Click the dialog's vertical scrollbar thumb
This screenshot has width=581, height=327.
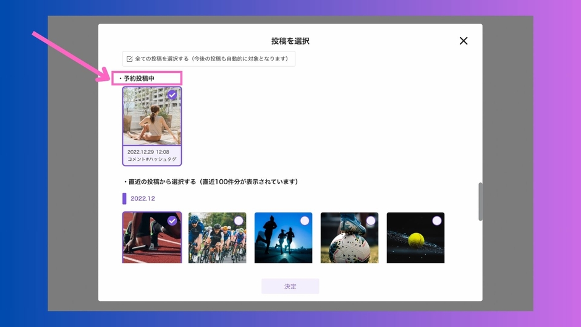[480, 202]
